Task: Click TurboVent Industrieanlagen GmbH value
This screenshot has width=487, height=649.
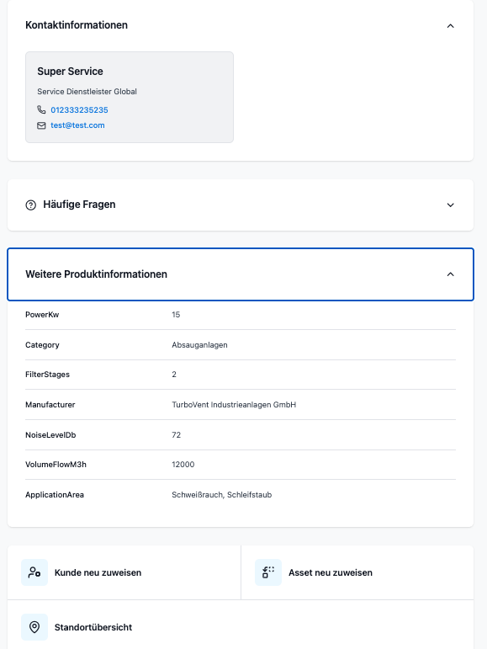Action: click(234, 405)
